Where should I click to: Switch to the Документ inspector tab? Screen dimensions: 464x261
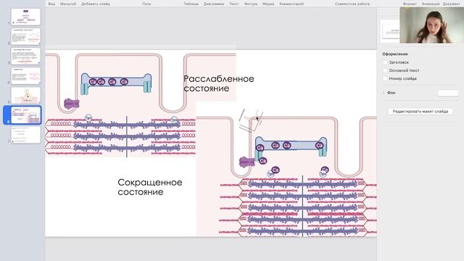click(x=451, y=4)
